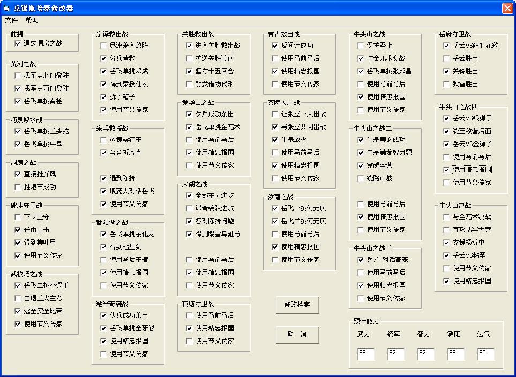Uncheck 岳飞单挑邓成 checkbox
The width and height of the screenshot is (516, 377).
point(103,71)
